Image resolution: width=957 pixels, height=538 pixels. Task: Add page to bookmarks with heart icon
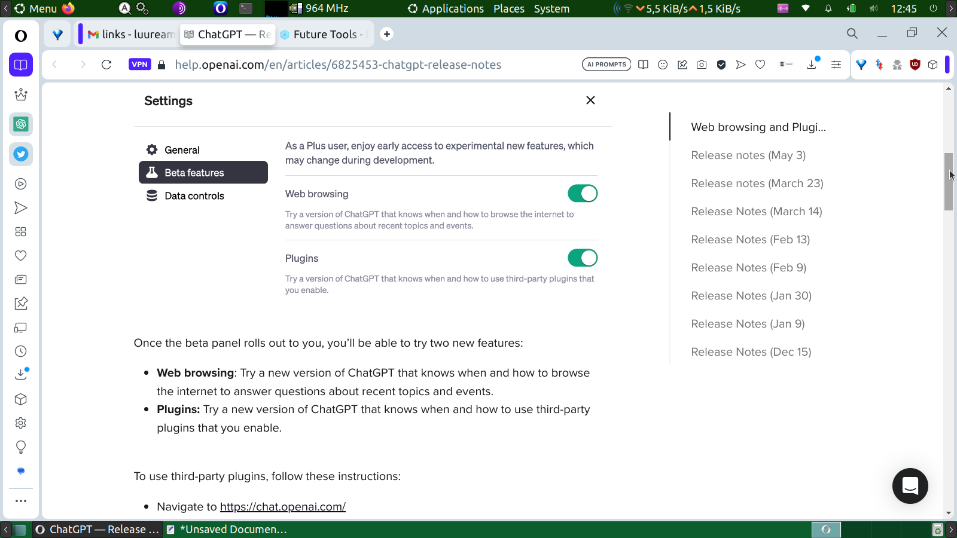tap(760, 65)
